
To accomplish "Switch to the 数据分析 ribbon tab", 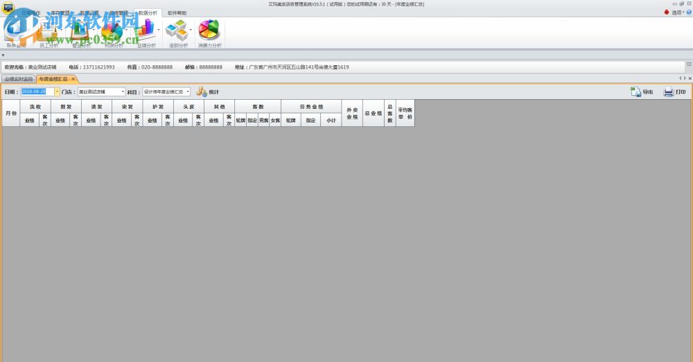I will point(148,13).
